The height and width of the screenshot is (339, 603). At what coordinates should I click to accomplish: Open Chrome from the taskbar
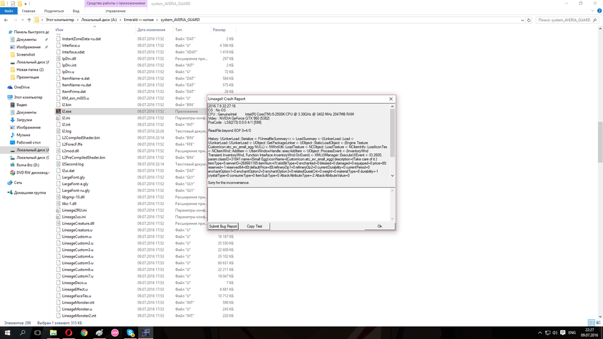tap(84, 332)
